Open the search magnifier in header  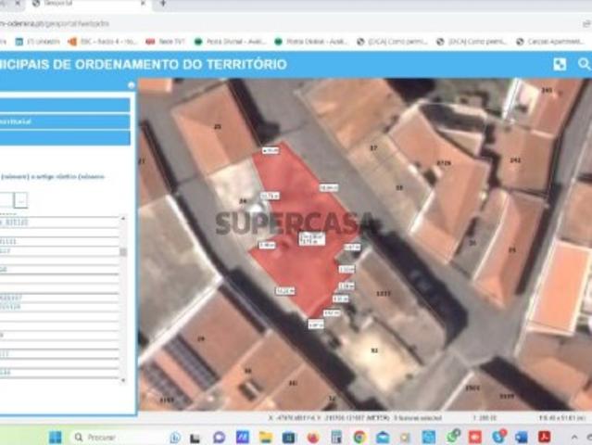(584, 64)
